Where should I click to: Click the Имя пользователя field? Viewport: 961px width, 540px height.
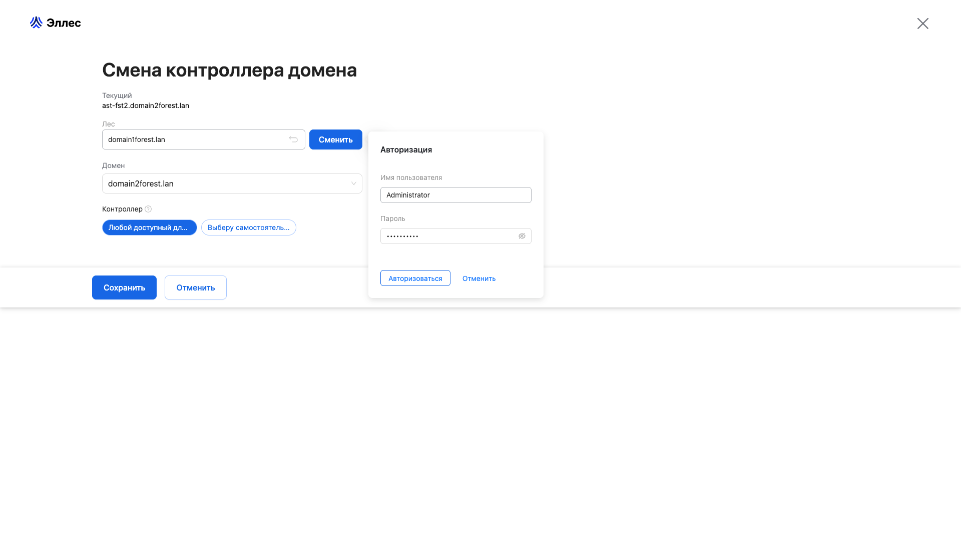(455, 195)
